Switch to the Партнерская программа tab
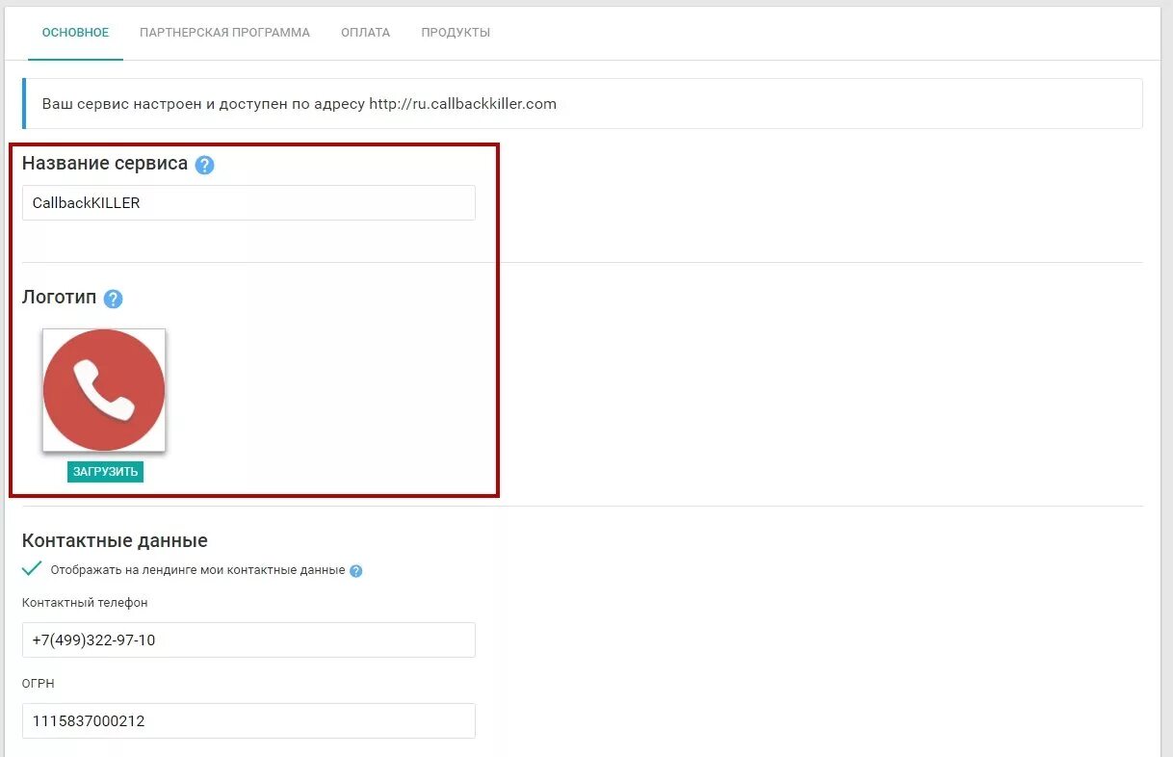This screenshot has width=1173, height=757. tap(224, 33)
